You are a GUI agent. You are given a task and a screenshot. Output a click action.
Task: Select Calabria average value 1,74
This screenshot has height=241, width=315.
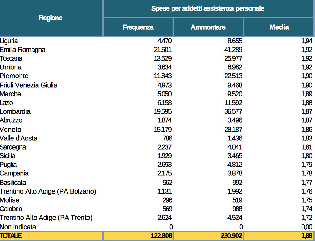307,209
